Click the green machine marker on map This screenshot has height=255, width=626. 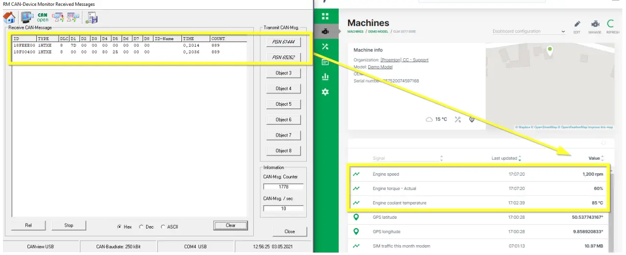tap(550, 49)
